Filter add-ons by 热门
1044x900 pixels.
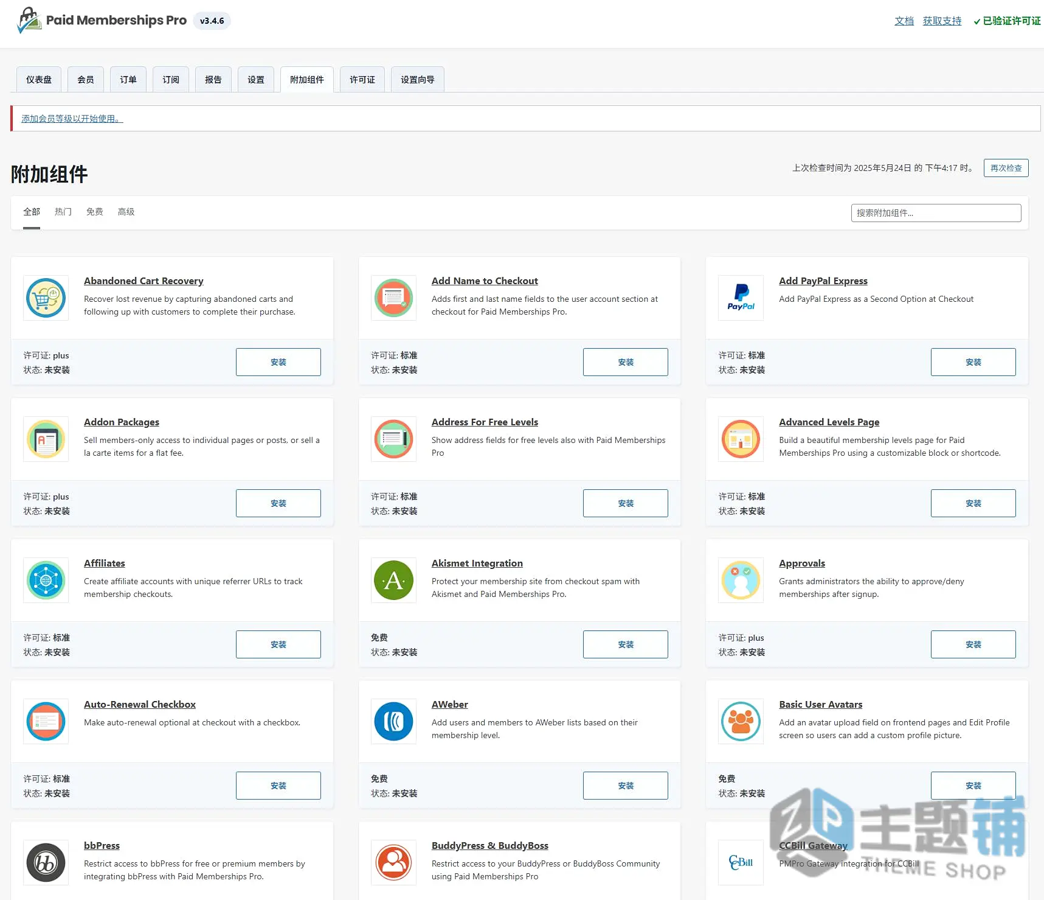click(63, 212)
